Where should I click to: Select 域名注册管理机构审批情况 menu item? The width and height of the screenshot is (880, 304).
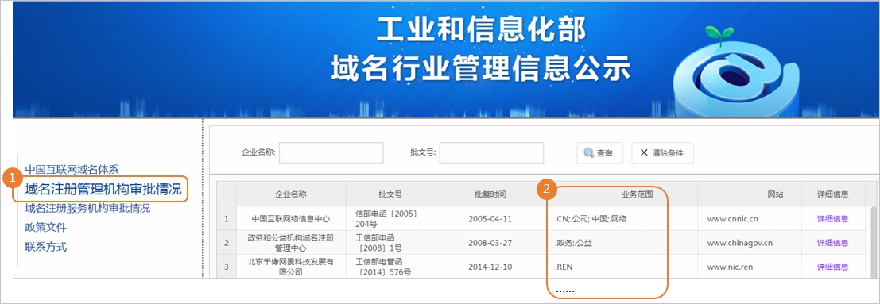point(103,190)
